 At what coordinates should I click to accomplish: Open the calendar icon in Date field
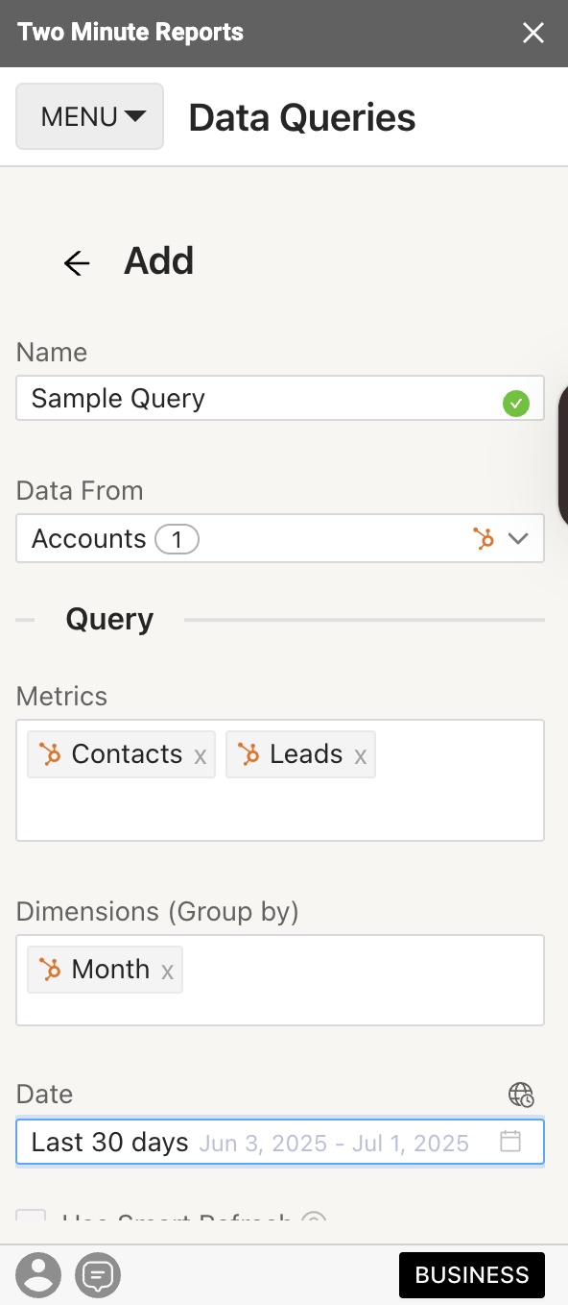point(510,1142)
